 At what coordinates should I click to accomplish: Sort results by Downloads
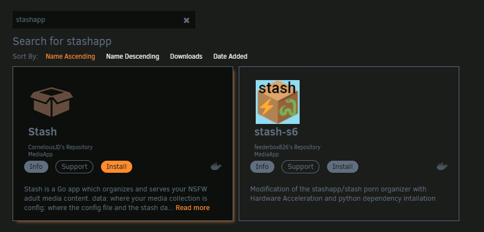(186, 56)
